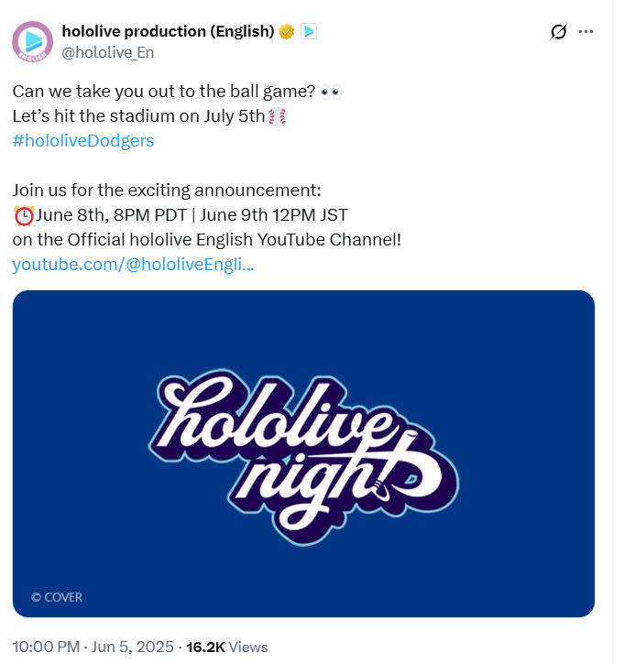Click the eyes emoji after ball game
This screenshot has height=664, width=624.
[331, 92]
